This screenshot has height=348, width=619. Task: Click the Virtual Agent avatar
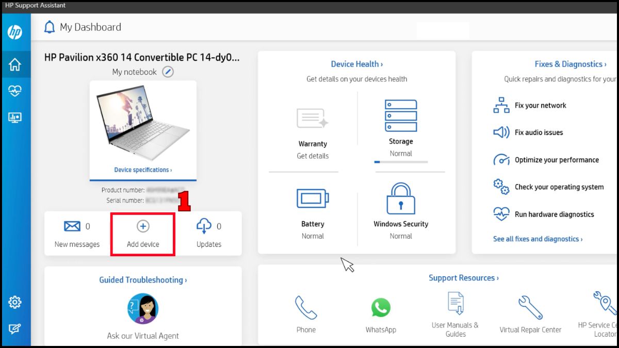[x=143, y=309]
